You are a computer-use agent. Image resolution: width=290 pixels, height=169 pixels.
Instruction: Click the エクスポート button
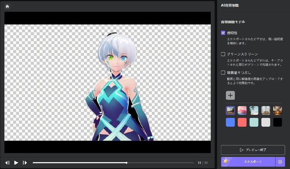click(x=248, y=162)
